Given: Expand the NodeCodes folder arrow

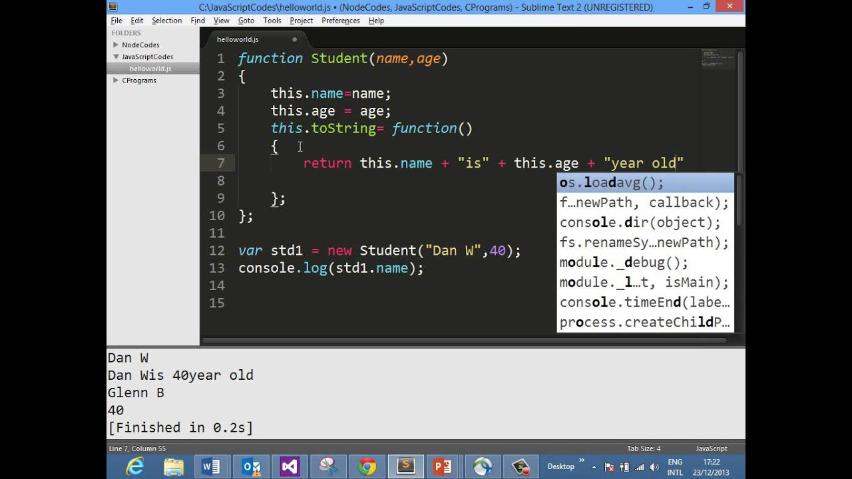Looking at the screenshot, I should [116, 45].
